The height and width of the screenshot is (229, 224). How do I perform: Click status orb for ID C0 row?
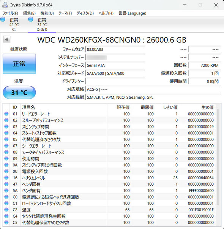pos(6,197)
